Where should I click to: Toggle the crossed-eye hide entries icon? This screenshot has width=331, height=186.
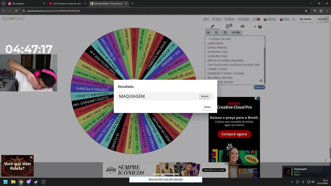coord(242,26)
